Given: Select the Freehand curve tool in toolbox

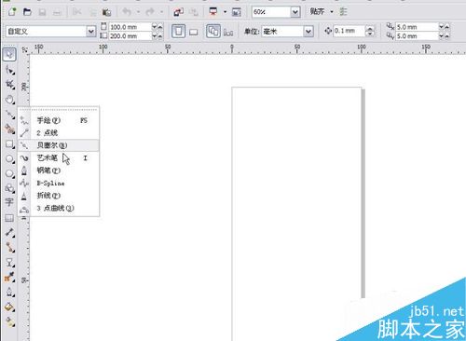Looking at the screenshot, I should point(9,115).
